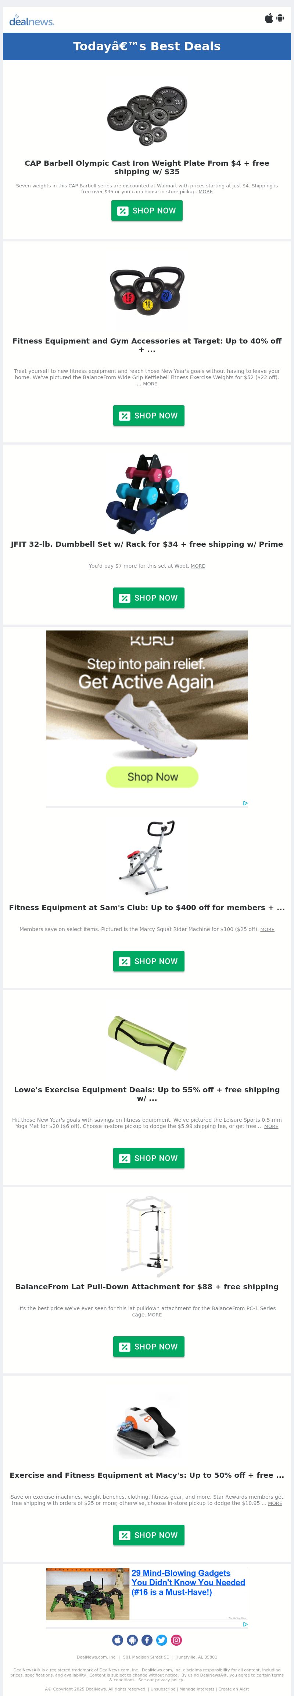Click the first blue circular footer icon
Image resolution: width=294 pixels, height=1696 pixels.
click(x=118, y=1640)
